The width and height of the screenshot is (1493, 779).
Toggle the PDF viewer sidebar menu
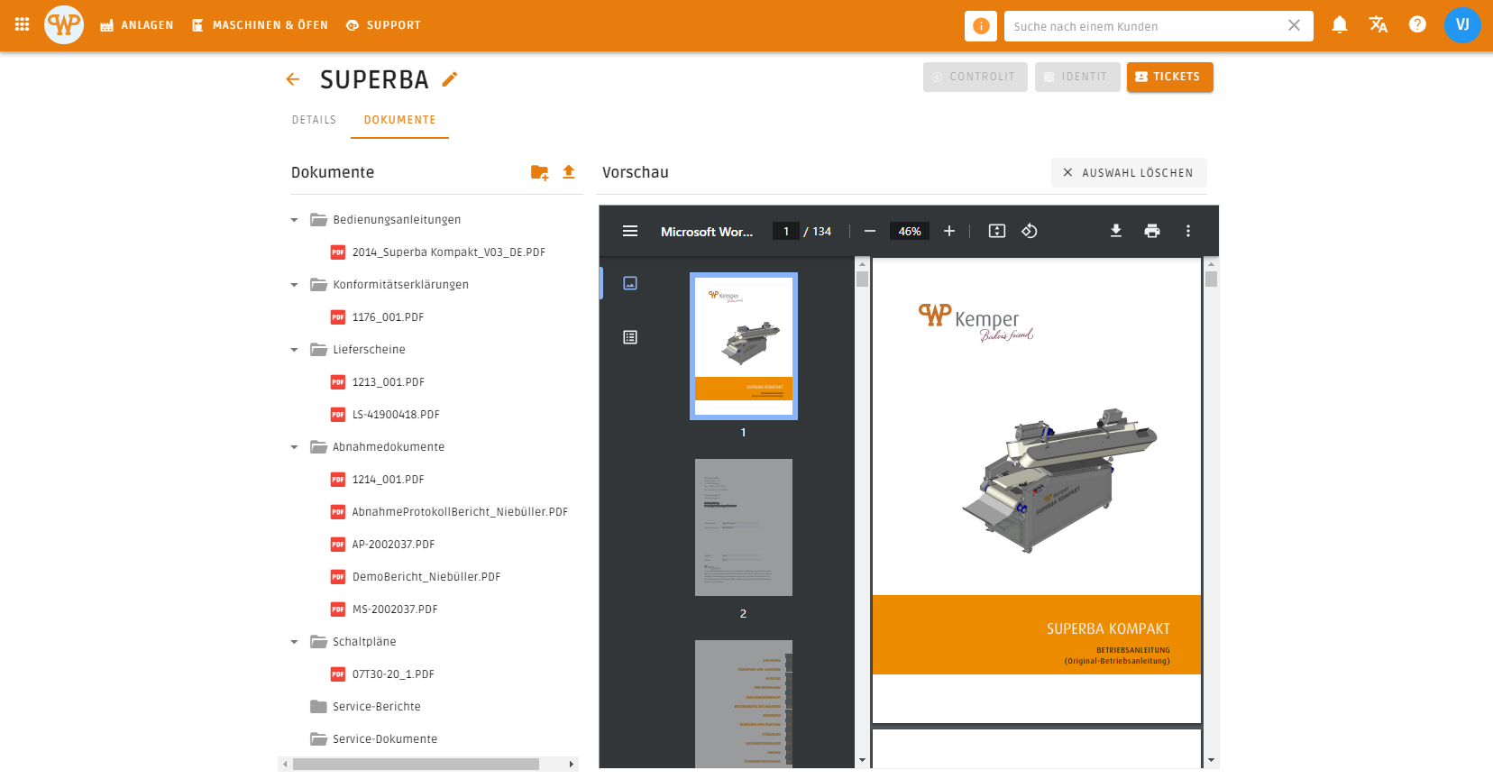coord(630,231)
